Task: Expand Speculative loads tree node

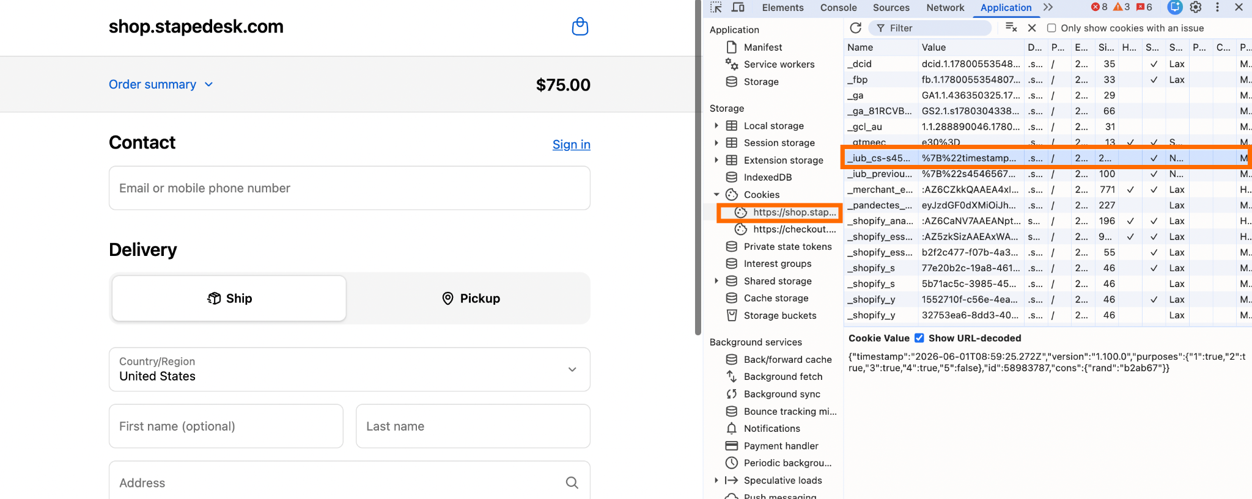Action: tap(716, 481)
